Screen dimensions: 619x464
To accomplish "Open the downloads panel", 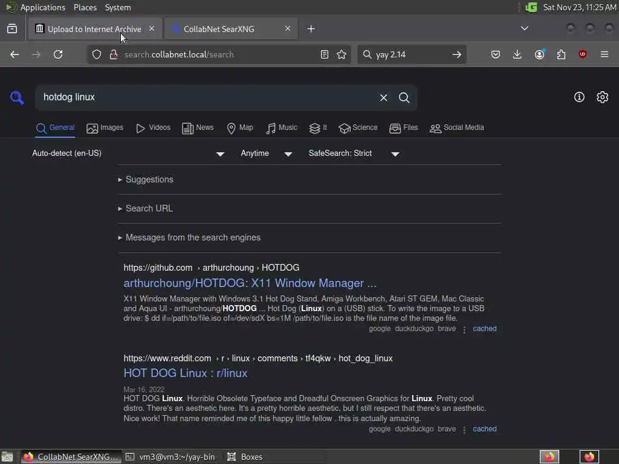I will (x=517, y=54).
